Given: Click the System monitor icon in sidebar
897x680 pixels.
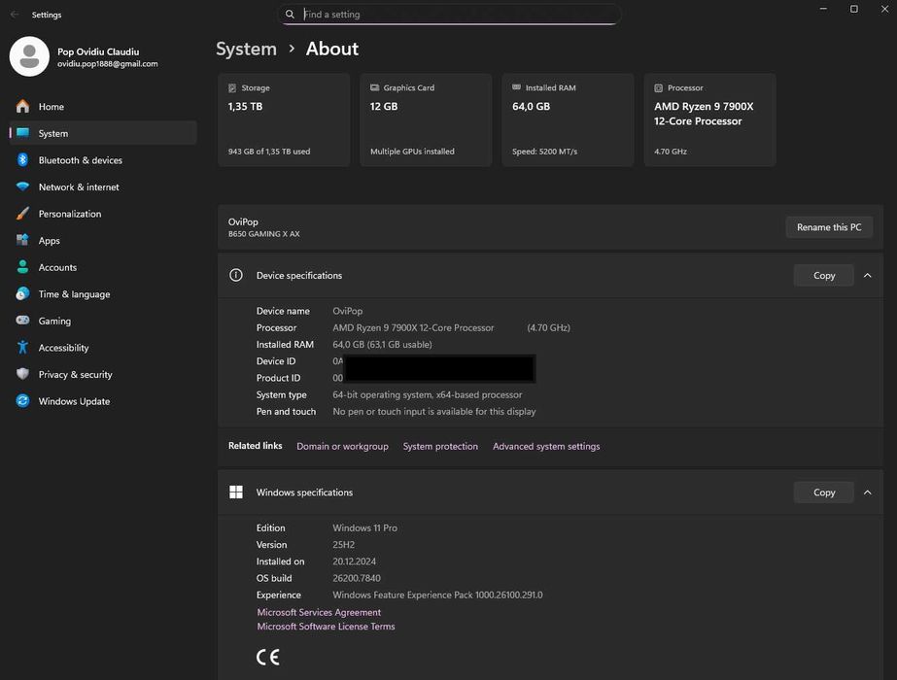Looking at the screenshot, I should click(23, 133).
